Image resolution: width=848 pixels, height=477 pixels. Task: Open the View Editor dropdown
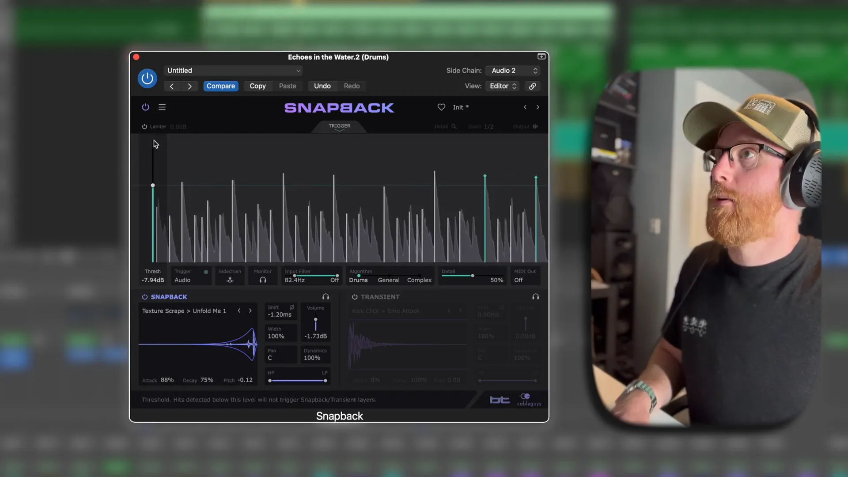pyautogui.click(x=503, y=86)
